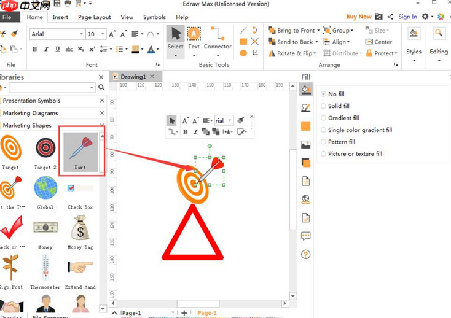Choose the Gradient fill option
This screenshot has width=451, height=318.
[324, 118]
